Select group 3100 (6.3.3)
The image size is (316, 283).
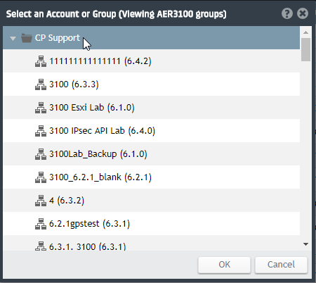tap(74, 84)
